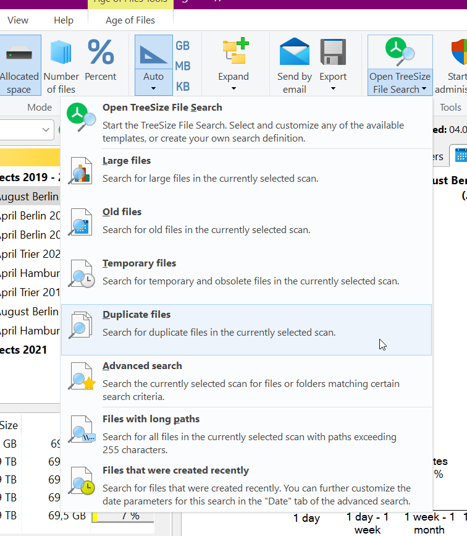The image size is (467, 536).
Task: Switch to the Age of Files tab
Action: pyautogui.click(x=130, y=20)
